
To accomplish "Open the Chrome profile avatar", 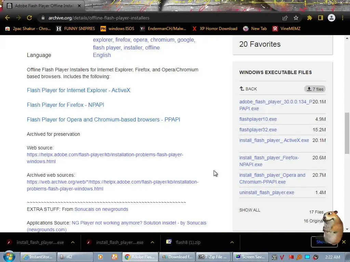I will [332, 18].
